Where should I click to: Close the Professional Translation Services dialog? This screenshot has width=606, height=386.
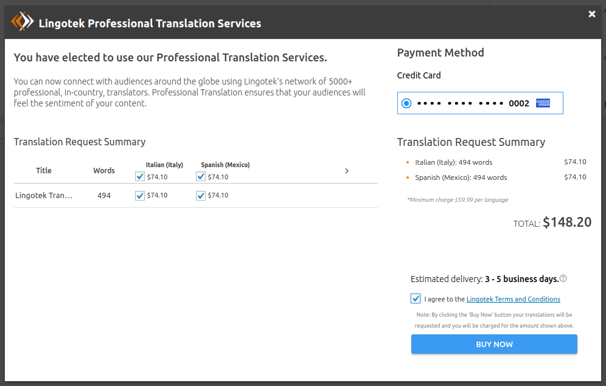[592, 14]
